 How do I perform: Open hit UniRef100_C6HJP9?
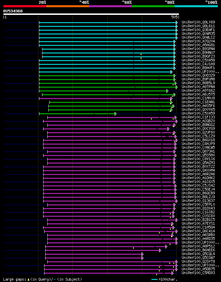click(198, 144)
